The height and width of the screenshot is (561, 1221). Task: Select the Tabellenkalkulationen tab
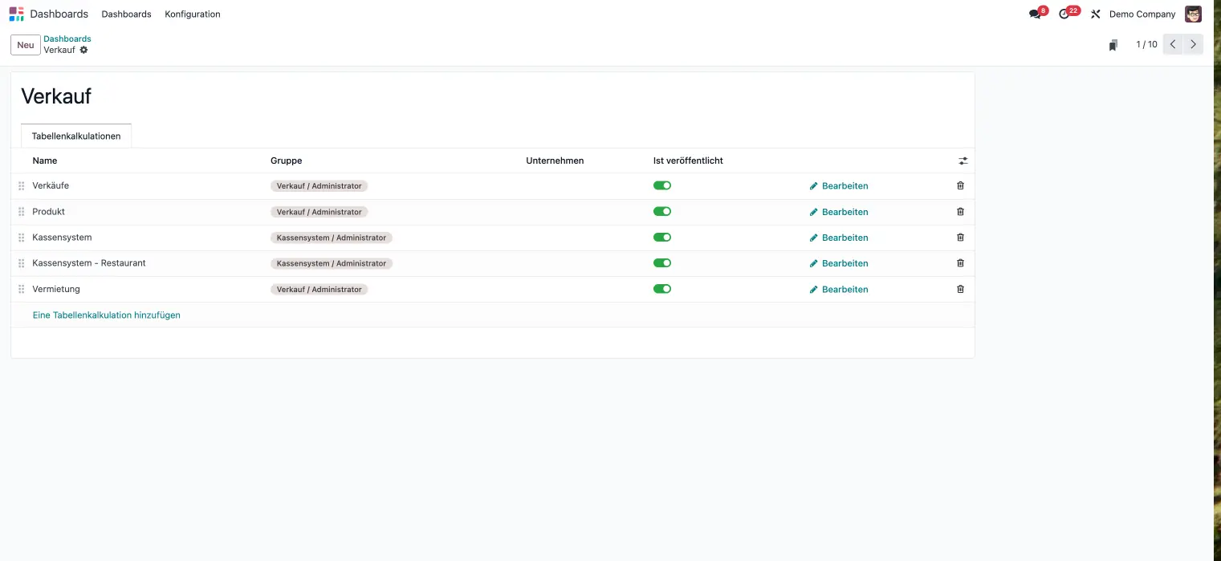(x=76, y=136)
